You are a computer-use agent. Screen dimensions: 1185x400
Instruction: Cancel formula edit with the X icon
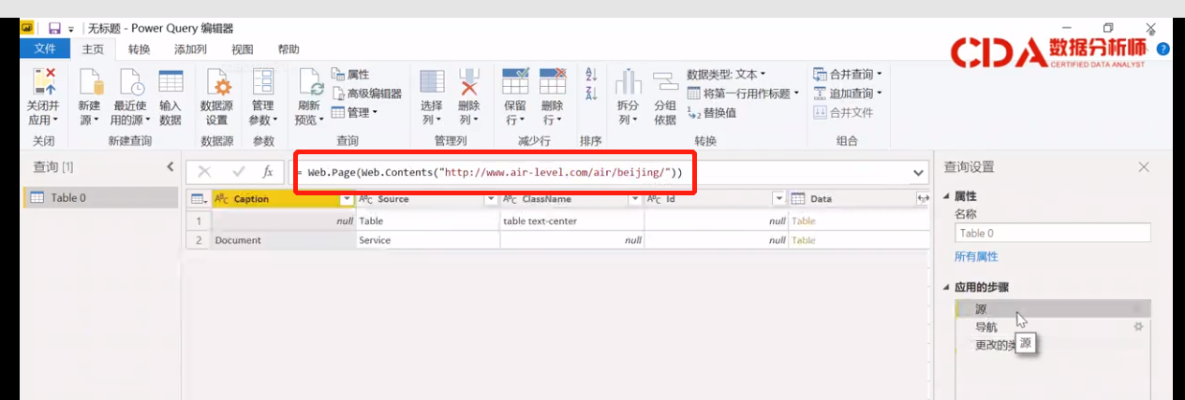[205, 172]
